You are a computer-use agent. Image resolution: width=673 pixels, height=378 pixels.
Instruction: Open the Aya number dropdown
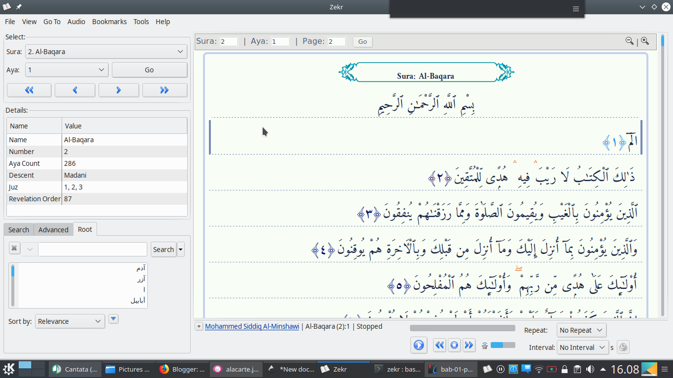tap(67, 70)
